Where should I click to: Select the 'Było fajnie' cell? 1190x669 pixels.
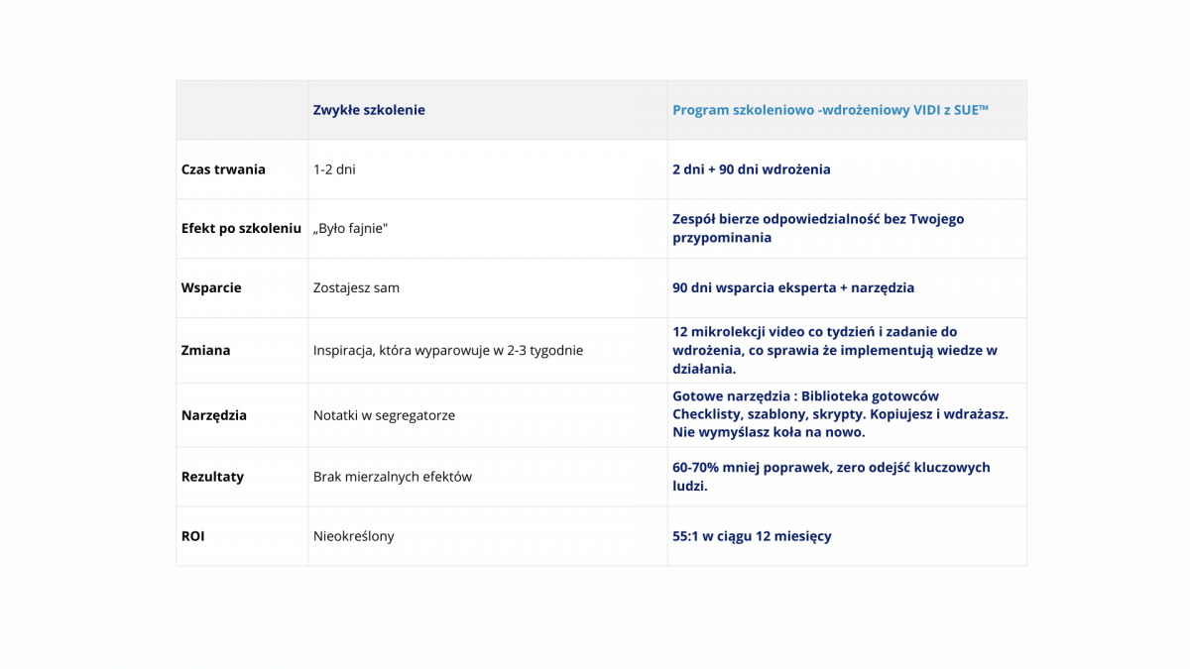(x=350, y=229)
